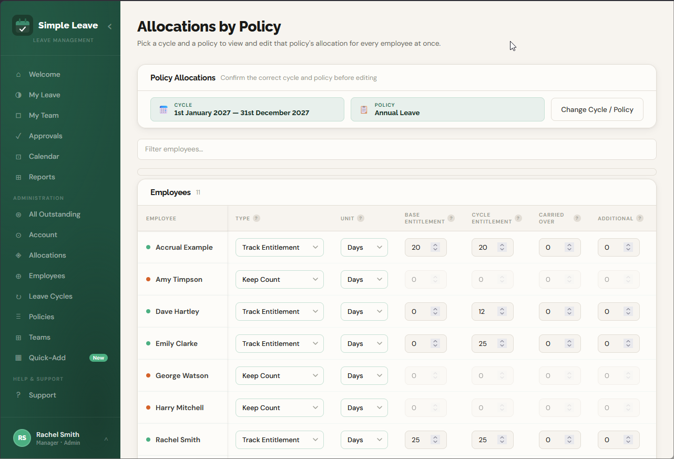Image resolution: width=674 pixels, height=459 pixels.
Task: Click the cycle date range text
Action: click(242, 113)
